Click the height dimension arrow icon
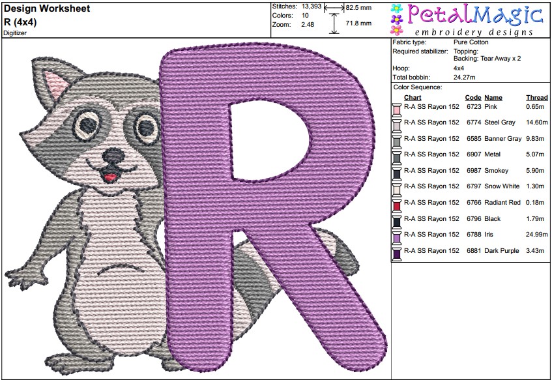This screenshot has height=380, width=552. coord(334,24)
